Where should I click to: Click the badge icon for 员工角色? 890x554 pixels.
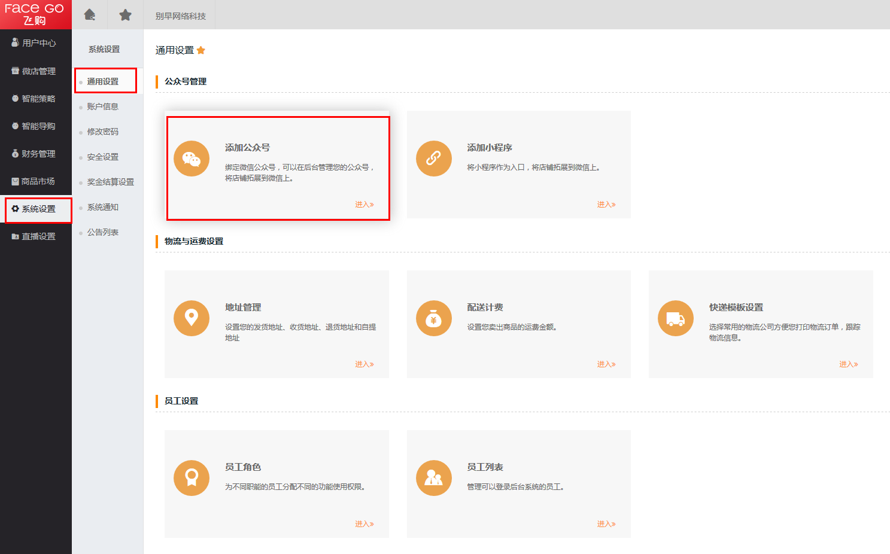pos(192,478)
